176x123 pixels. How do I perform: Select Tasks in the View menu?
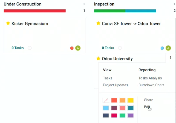pyautogui.click(x=107, y=78)
